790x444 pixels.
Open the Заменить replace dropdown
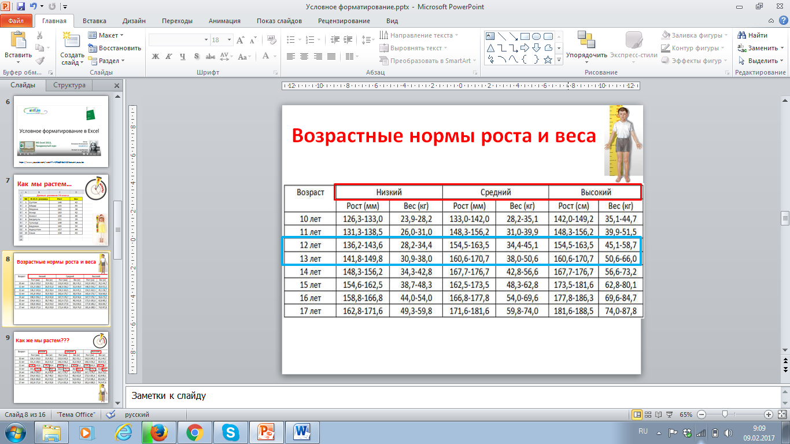pyautogui.click(x=761, y=48)
